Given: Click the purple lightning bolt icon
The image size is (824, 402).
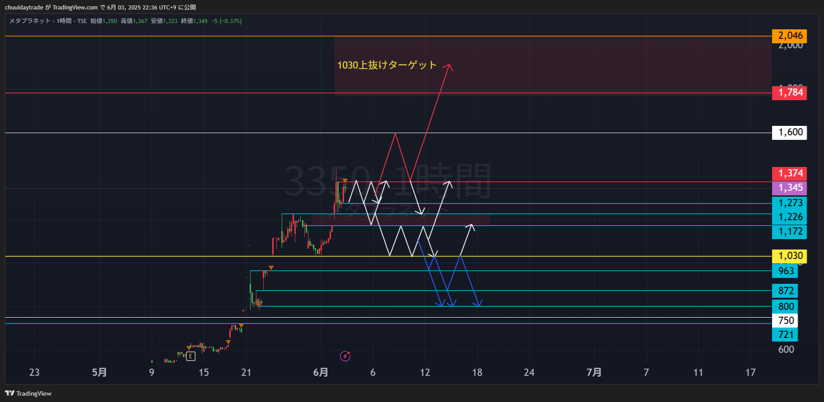Looking at the screenshot, I should pyautogui.click(x=345, y=356).
